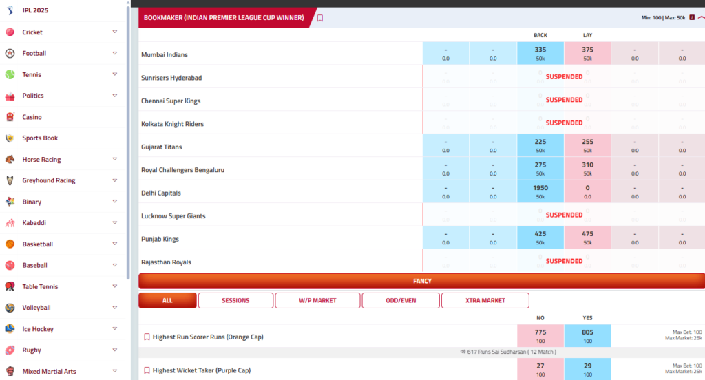Bookmark Highest Wicket Taker market
705x380 pixels.
click(x=147, y=370)
